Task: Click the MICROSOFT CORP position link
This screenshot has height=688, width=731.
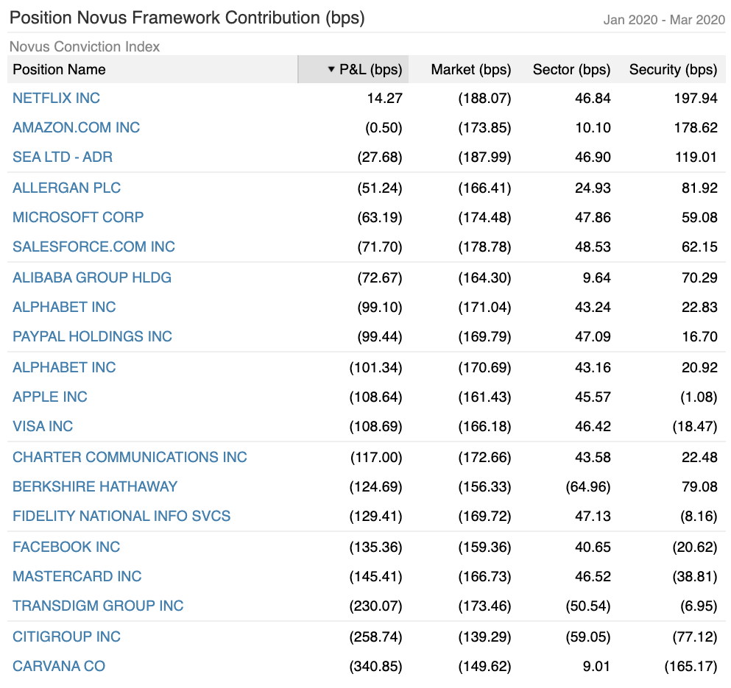Action: (78, 217)
